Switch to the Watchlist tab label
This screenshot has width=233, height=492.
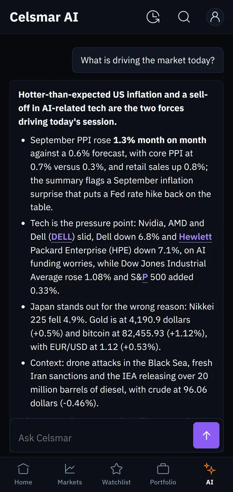(116, 482)
